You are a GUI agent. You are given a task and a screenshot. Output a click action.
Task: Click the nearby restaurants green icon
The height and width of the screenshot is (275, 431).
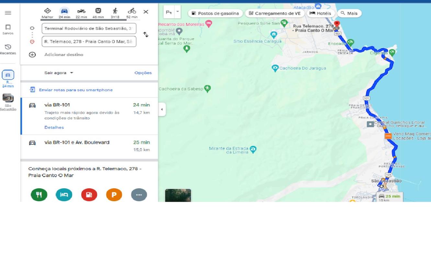(x=39, y=195)
